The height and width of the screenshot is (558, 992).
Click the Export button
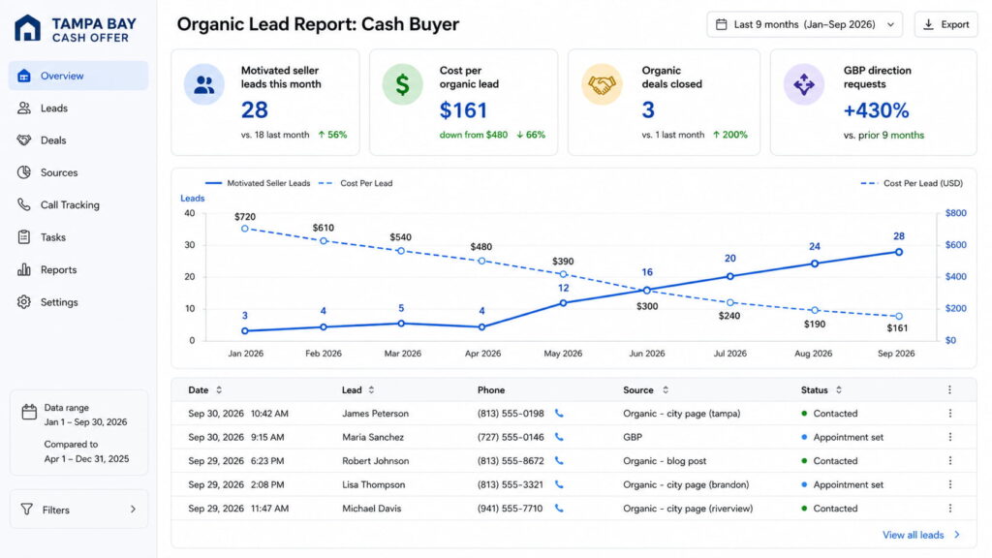tap(945, 24)
